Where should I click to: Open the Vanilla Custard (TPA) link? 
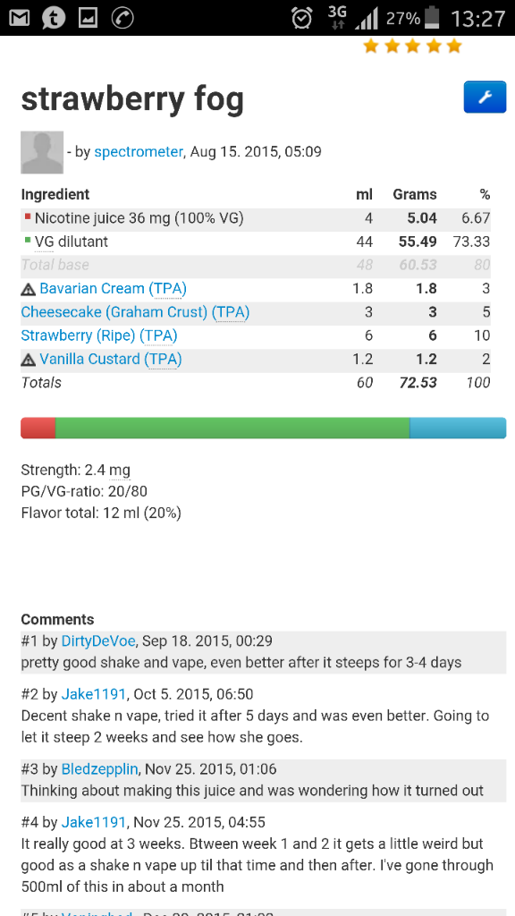(111, 360)
